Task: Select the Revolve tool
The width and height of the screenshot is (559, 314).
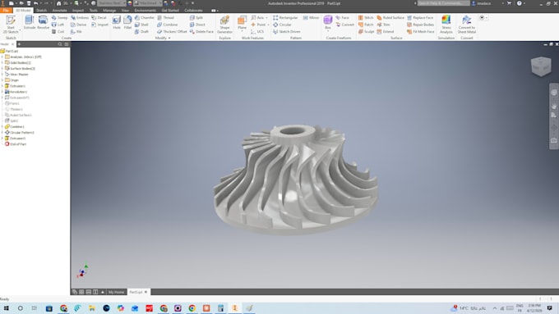Action: [x=43, y=22]
